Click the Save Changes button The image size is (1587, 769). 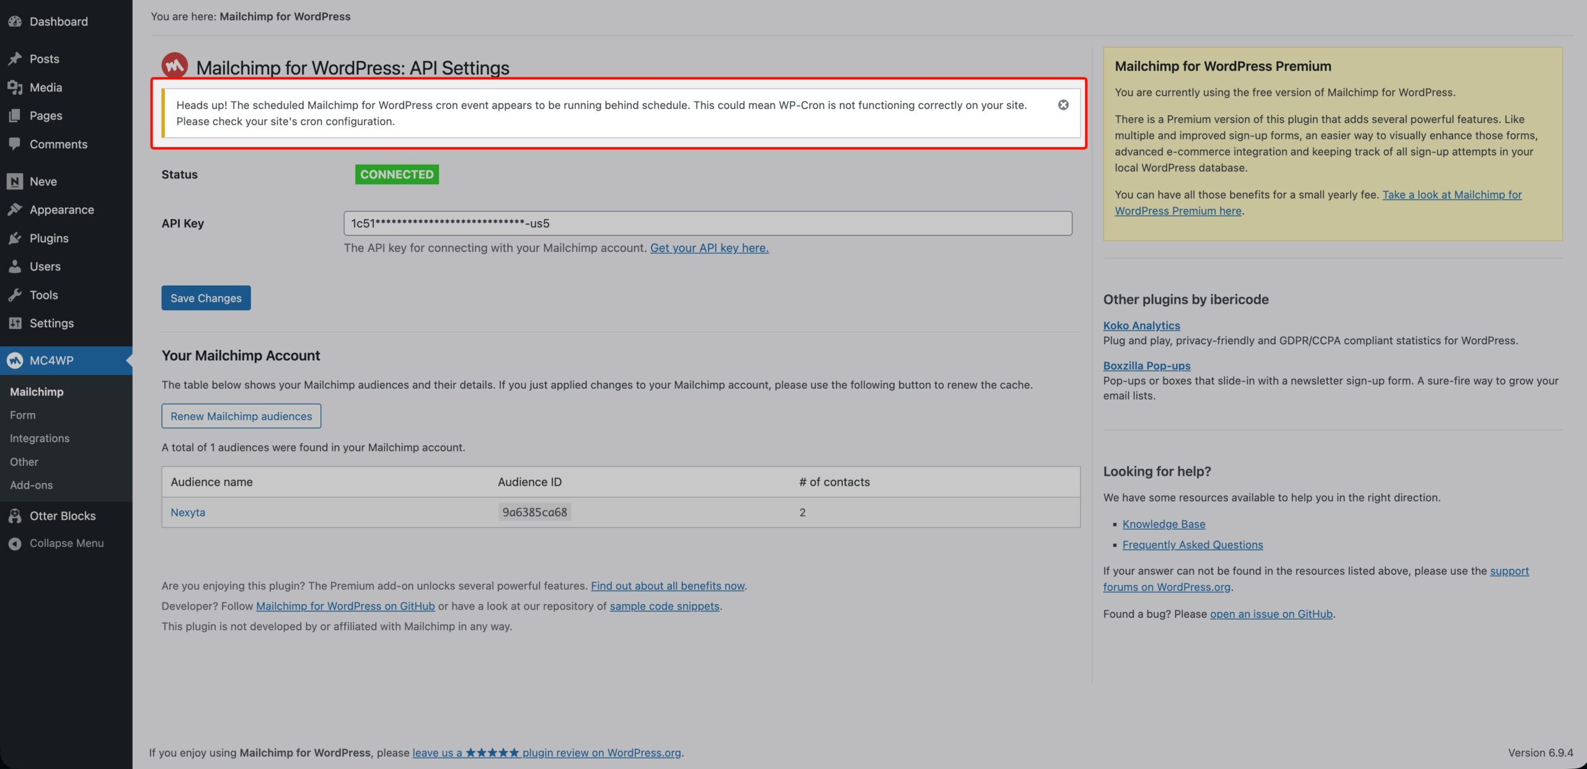(206, 298)
